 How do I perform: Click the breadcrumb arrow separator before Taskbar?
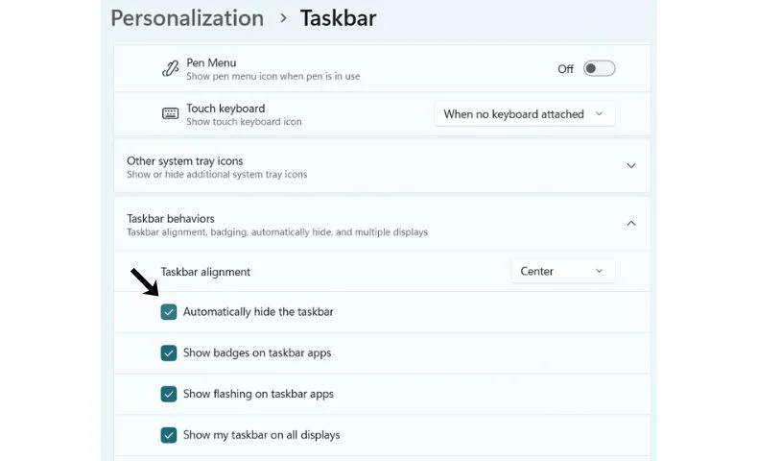pyautogui.click(x=283, y=18)
